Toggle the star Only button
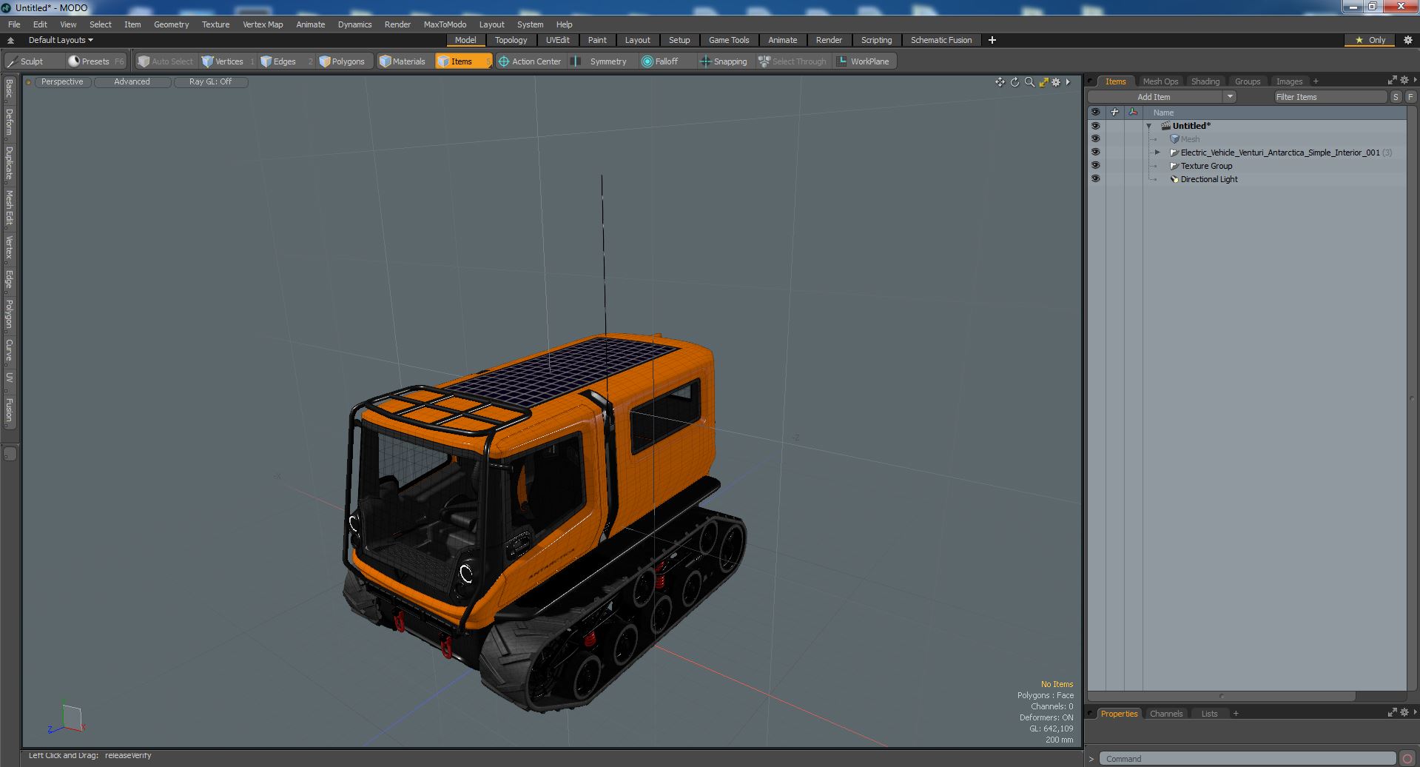 pyautogui.click(x=1370, y=40)
